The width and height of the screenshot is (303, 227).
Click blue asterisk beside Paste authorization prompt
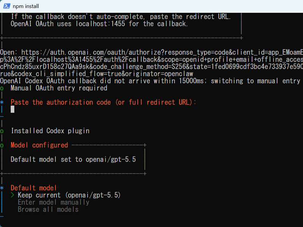[x=2, y=102]
